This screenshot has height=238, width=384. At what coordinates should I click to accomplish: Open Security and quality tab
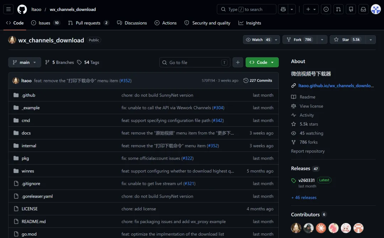point(207,23)
